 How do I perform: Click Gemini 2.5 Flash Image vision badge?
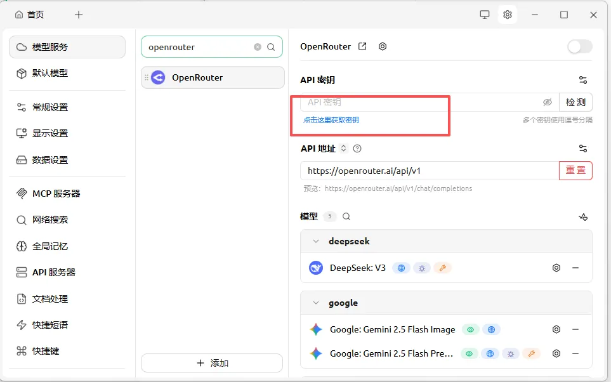pos(470,330)
